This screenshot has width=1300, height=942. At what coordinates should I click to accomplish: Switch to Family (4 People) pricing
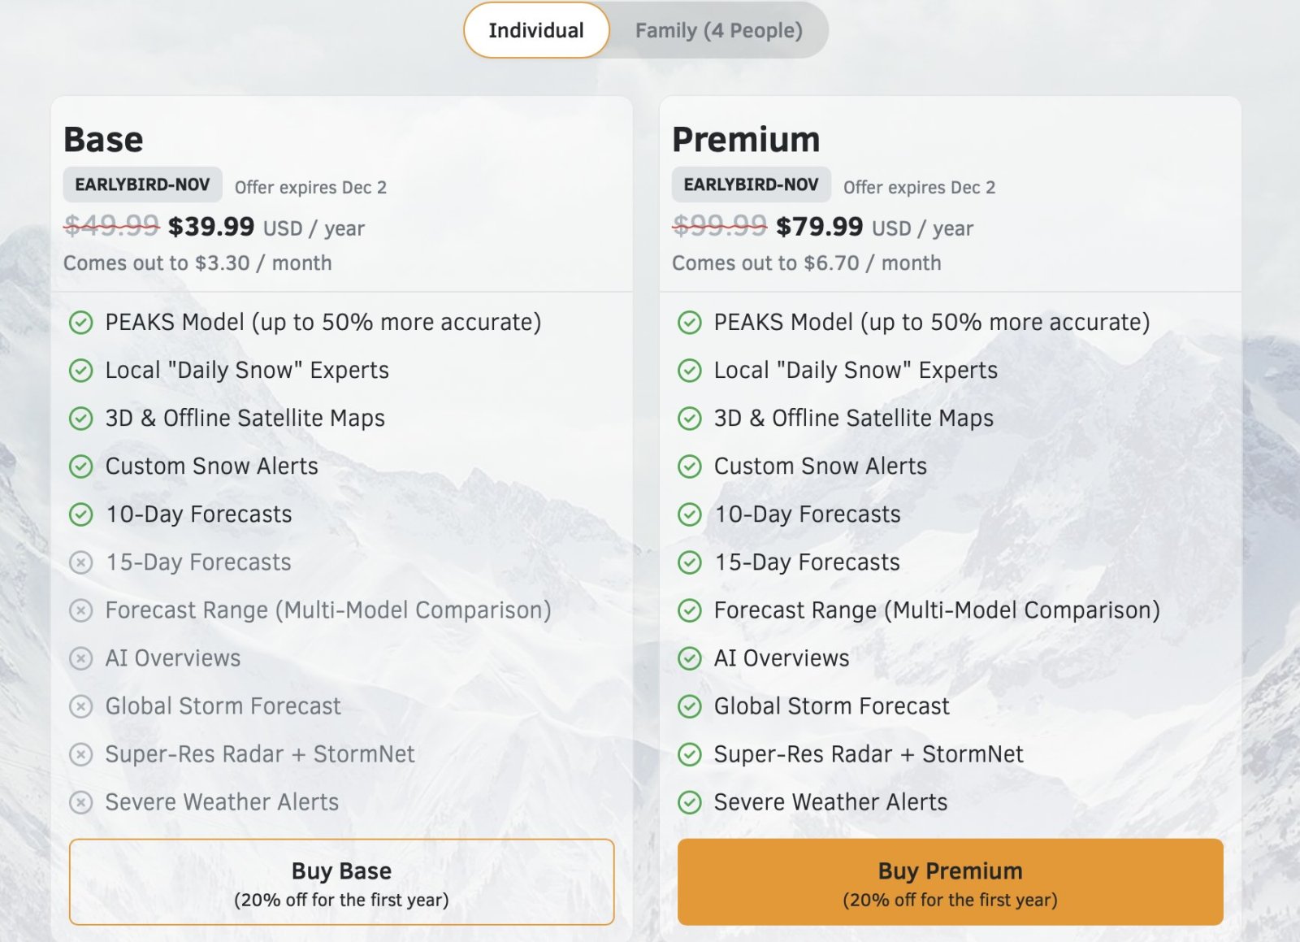[x=718, y=31]
